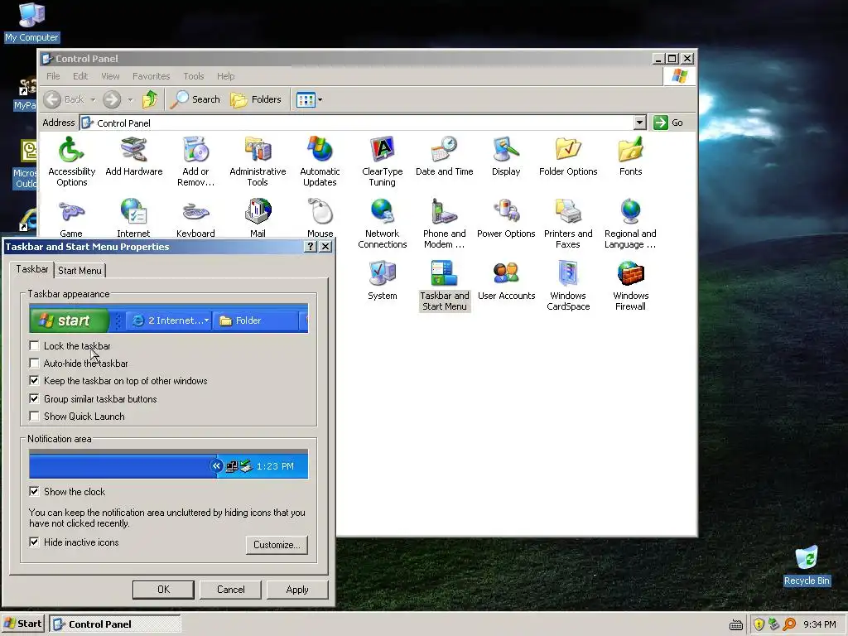This screenshot has height=636, width=848.
Task: Open Network Connections icon
Action: [383, 223]
